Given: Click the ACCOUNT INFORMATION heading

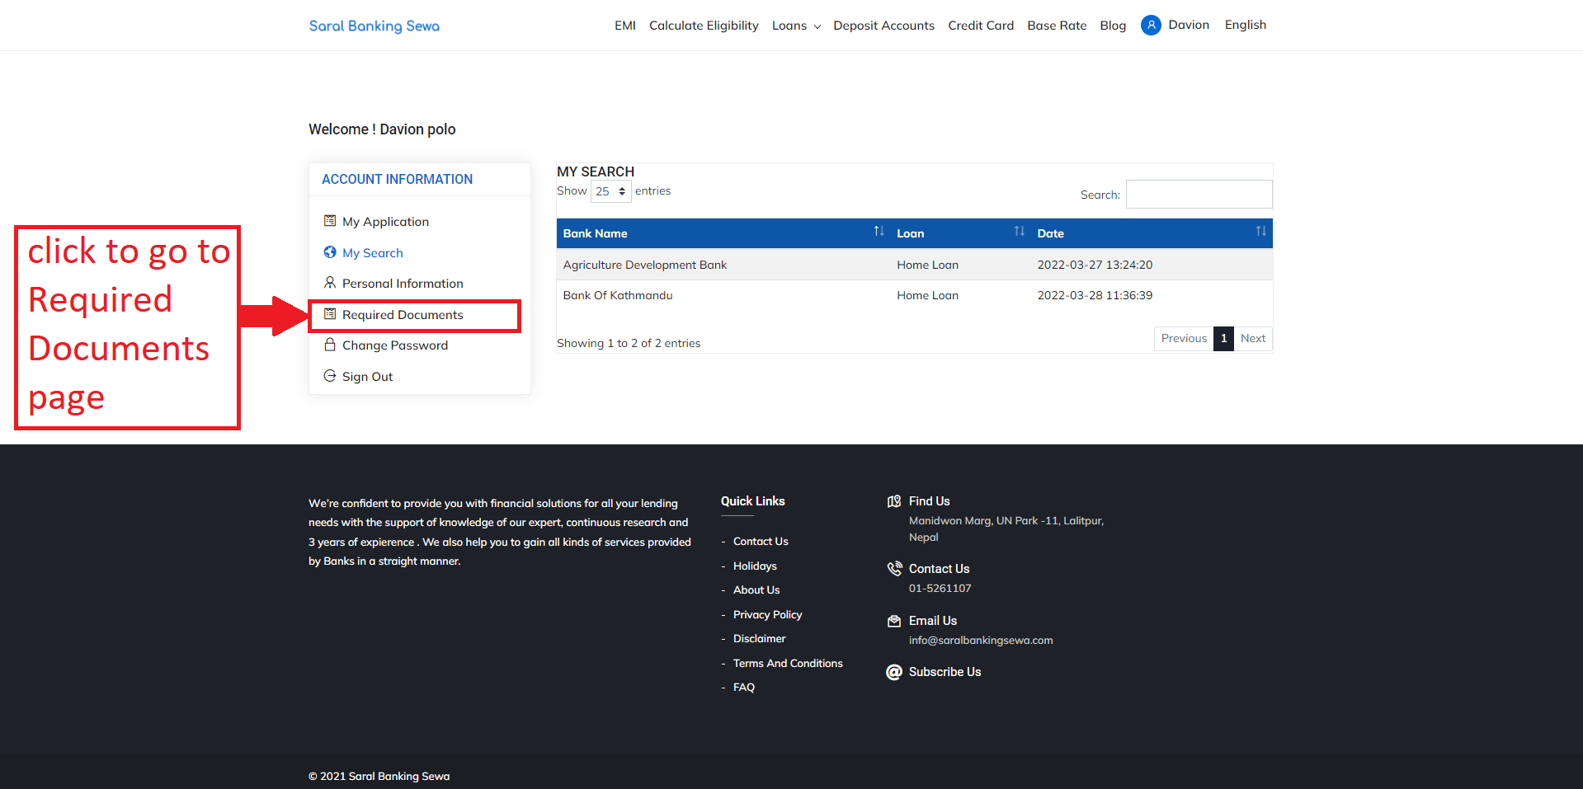Looking at the screenshot, I should pyautogui.click(x=397, y=179).
